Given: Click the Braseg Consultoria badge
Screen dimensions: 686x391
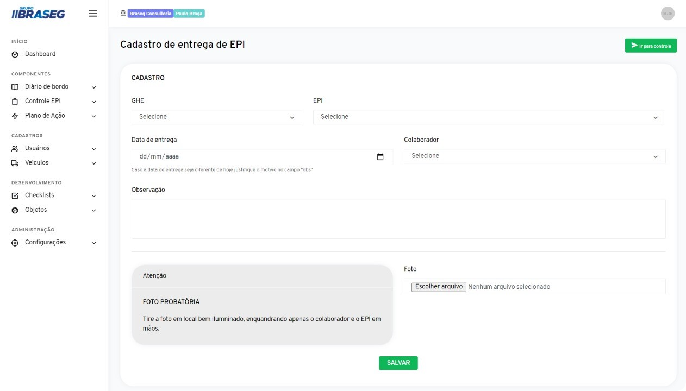Looking at the screenshot, I should pyautogui.click(x=150, y=14).
